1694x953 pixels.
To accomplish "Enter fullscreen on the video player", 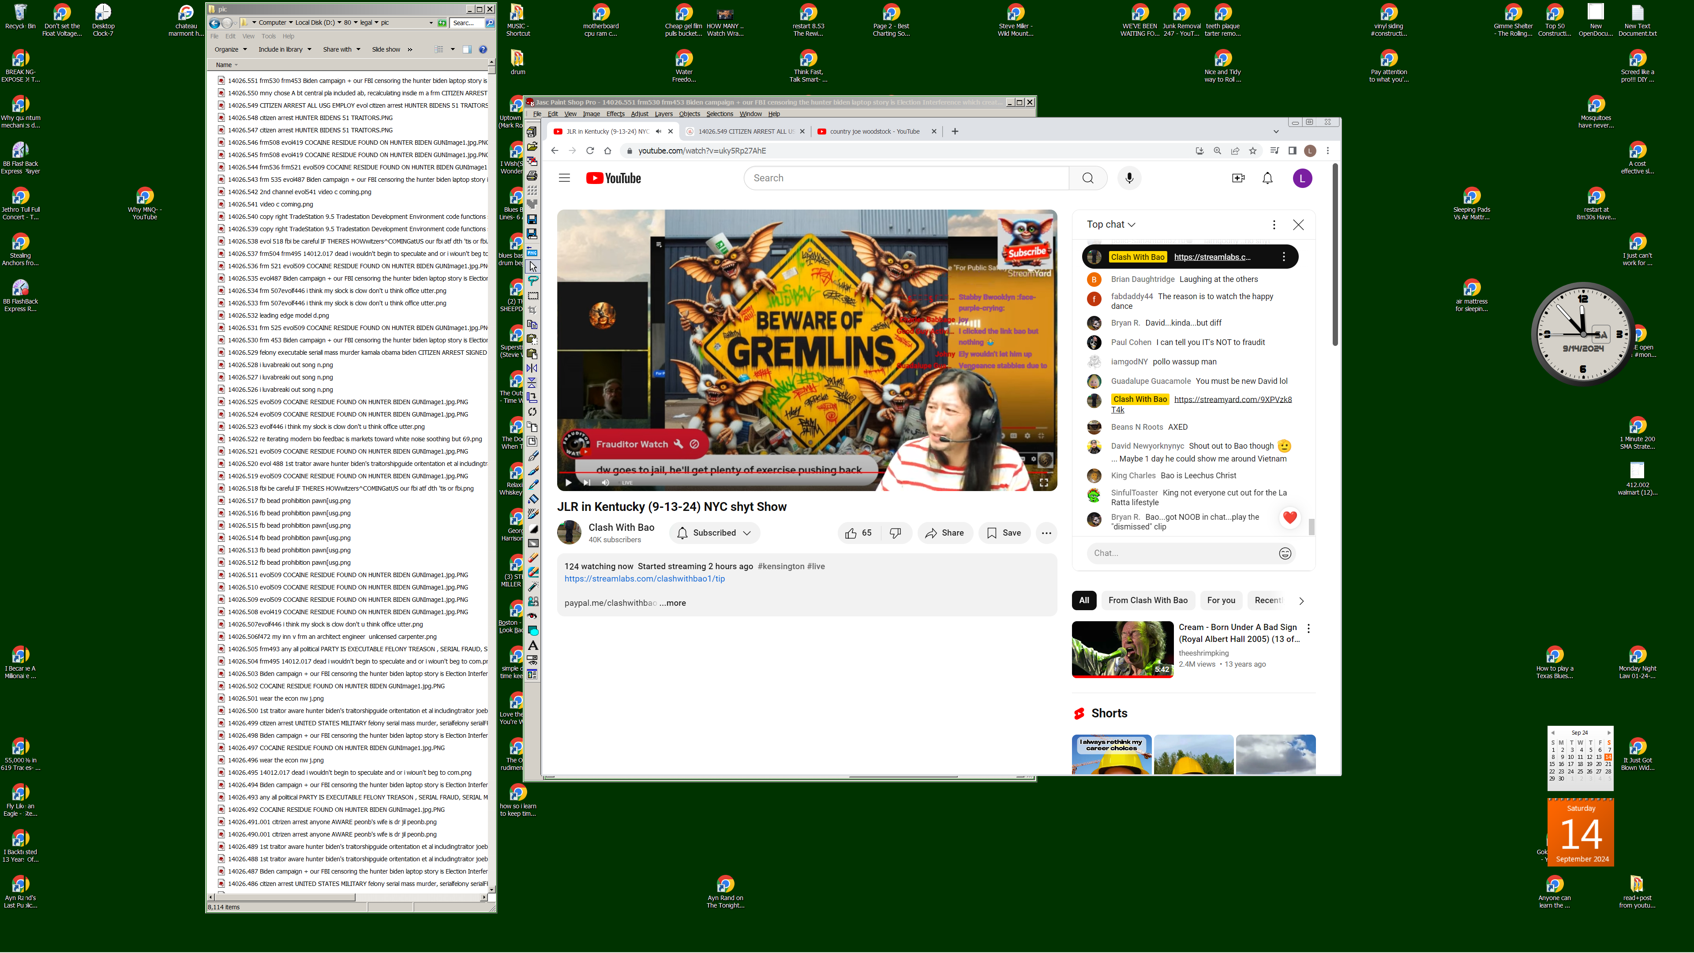I will coord(1043,483).
